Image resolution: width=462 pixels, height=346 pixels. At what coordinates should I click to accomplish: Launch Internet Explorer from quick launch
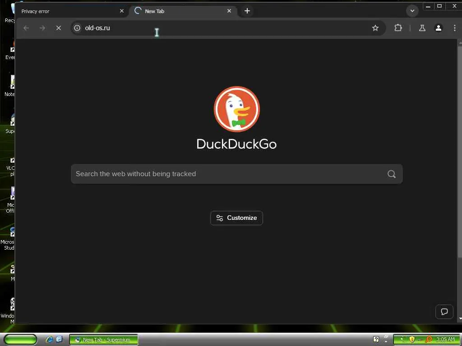[49, 340]
